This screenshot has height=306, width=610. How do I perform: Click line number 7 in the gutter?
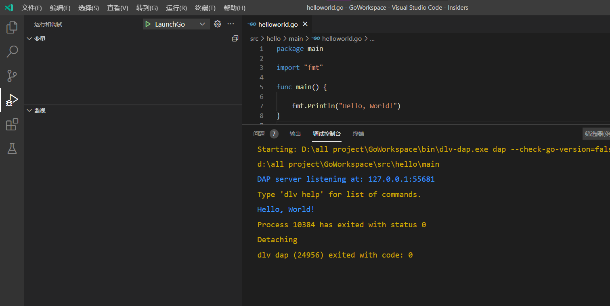pyautogui.click(x=262, y=106)
